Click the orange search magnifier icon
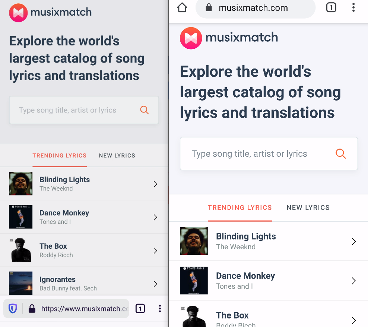 [340, 153]
